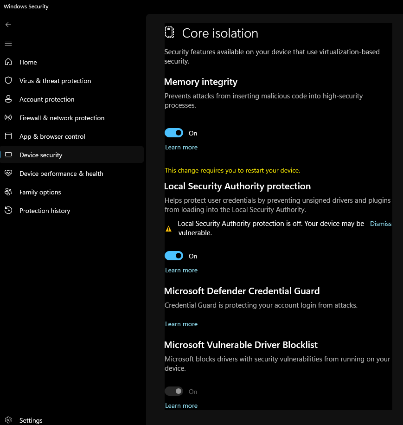This screenshot has width=403, height=425.
Task: Click the yellow warning triangle icon
Action: 168,229
